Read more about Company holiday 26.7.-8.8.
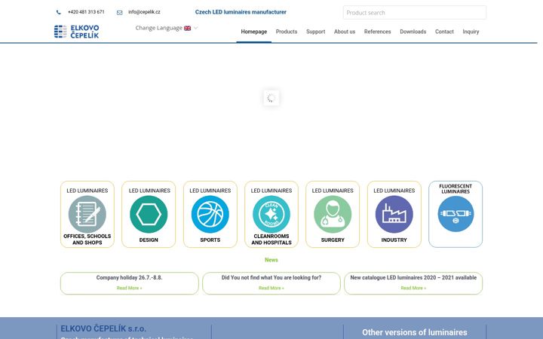The height and width of the screenshot is (339, 543). click(x=129, y=288)
